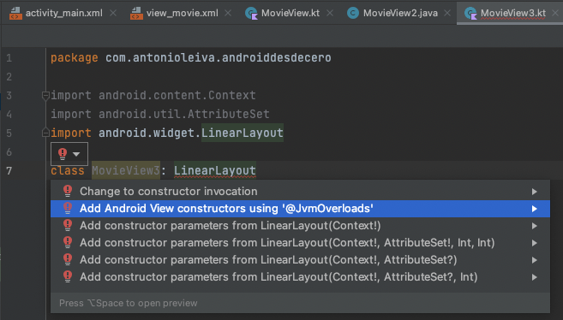563x320 pixels.
Task: Close the view_movie.xml tab
Action: (228, 13)
